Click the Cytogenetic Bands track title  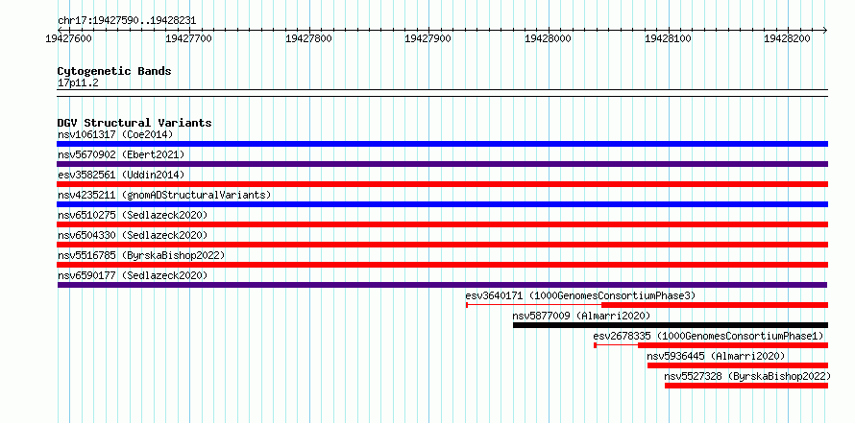click(114, 71)
